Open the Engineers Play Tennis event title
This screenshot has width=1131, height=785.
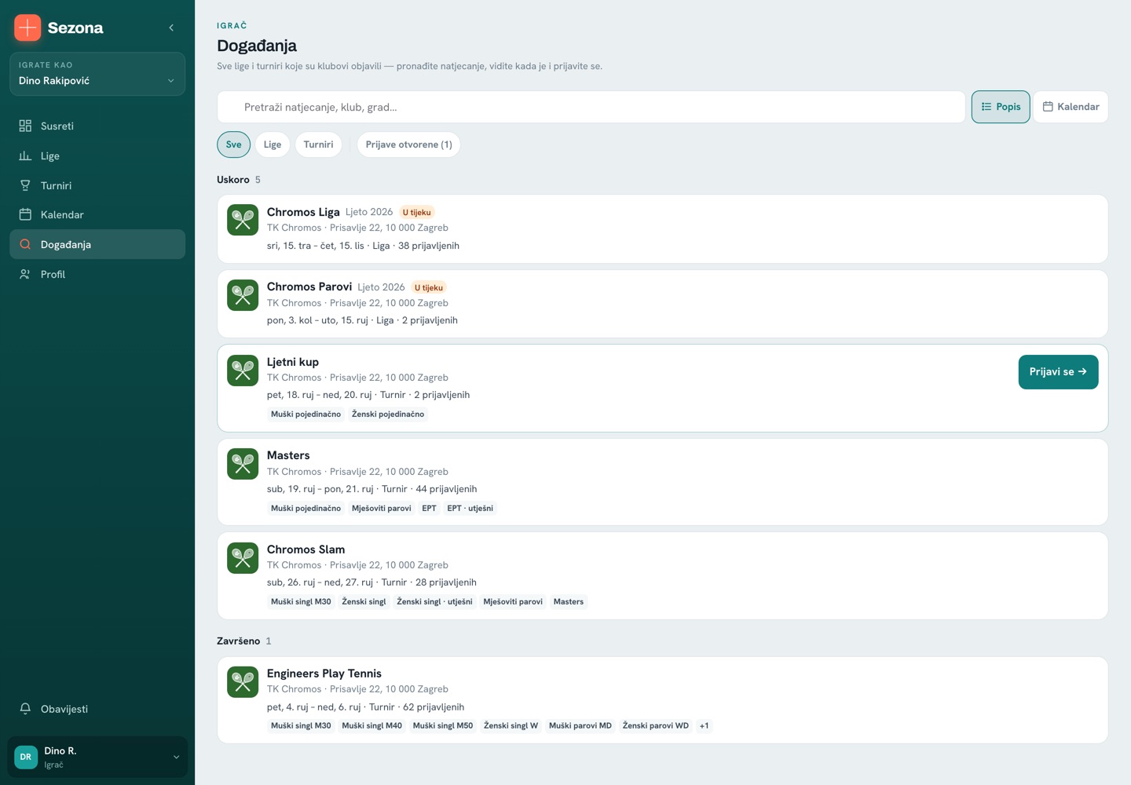pyautogui.click(x=324, y=674)
